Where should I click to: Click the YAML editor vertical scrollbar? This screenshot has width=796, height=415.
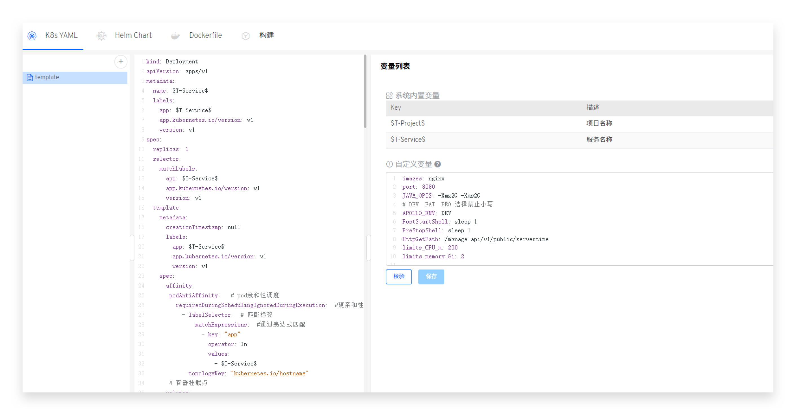pyautogui.click(x=365, y=92)
